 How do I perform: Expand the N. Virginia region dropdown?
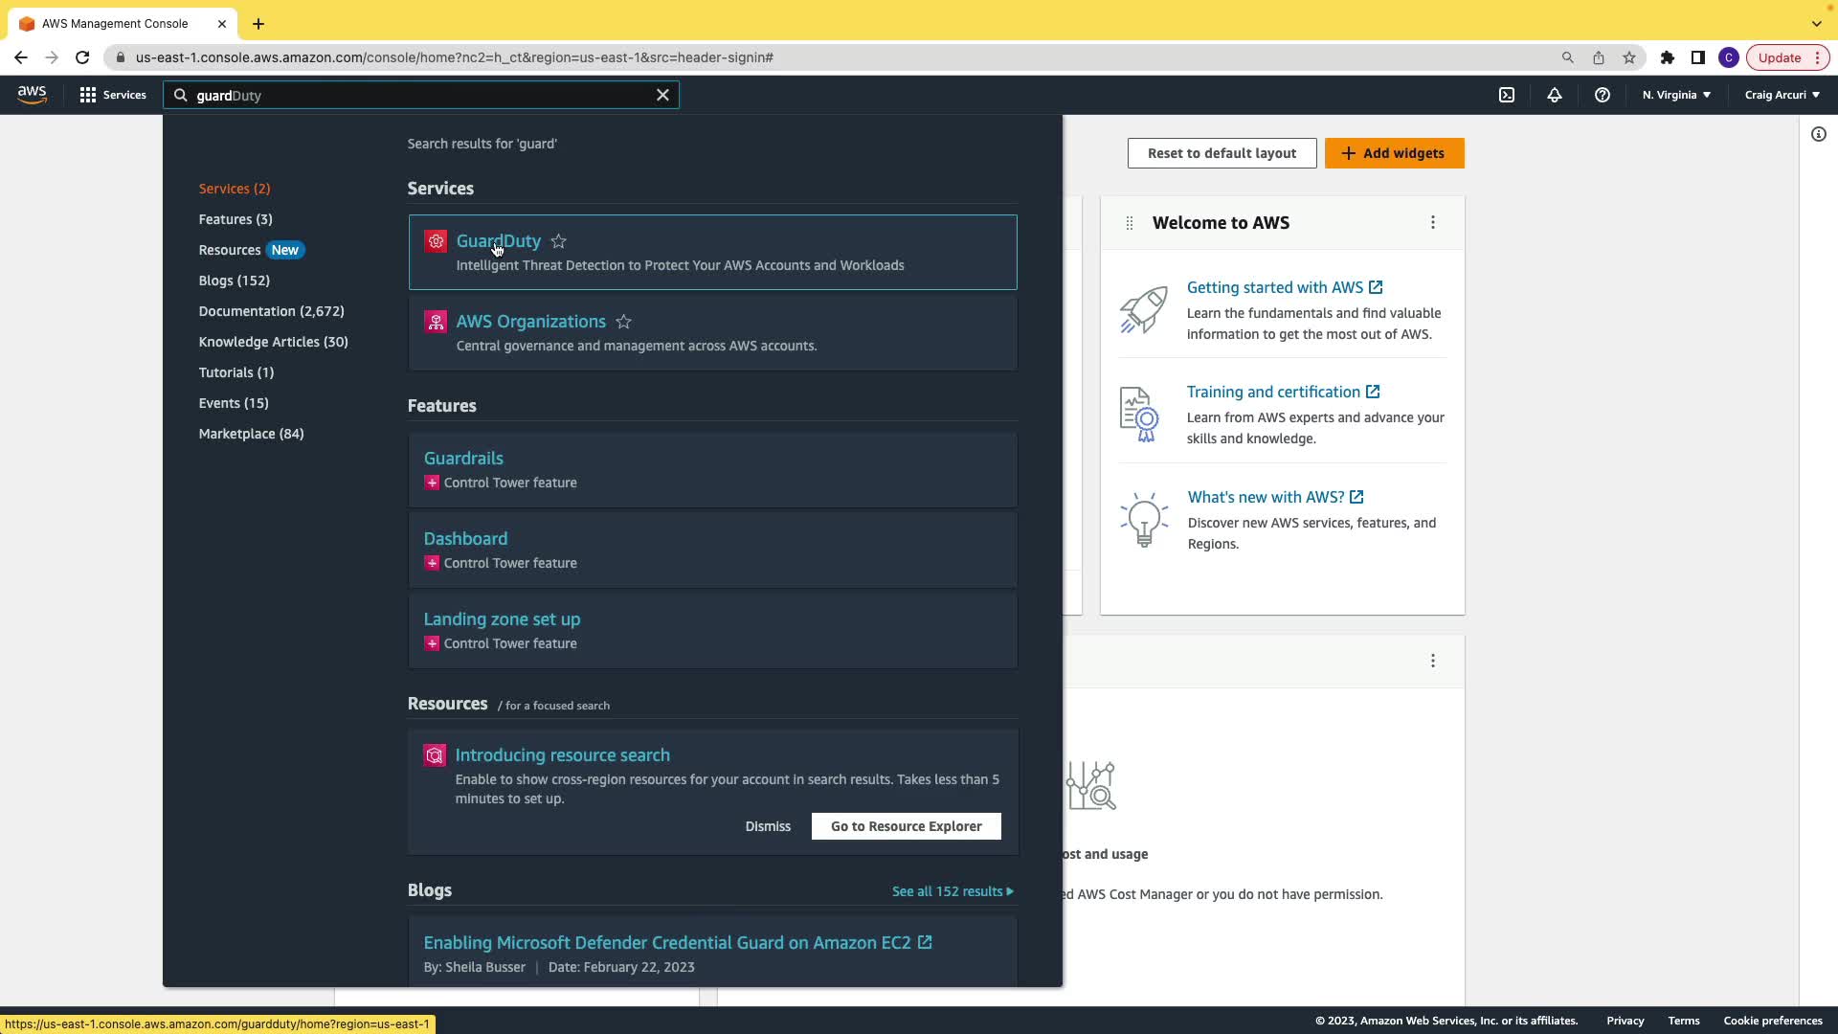tap(1676, 95)
